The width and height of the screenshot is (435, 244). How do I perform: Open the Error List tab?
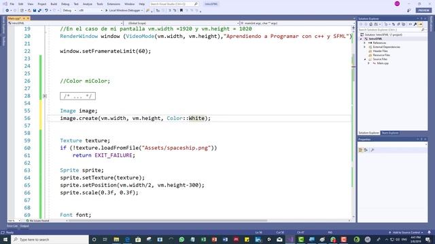(12, 226)
